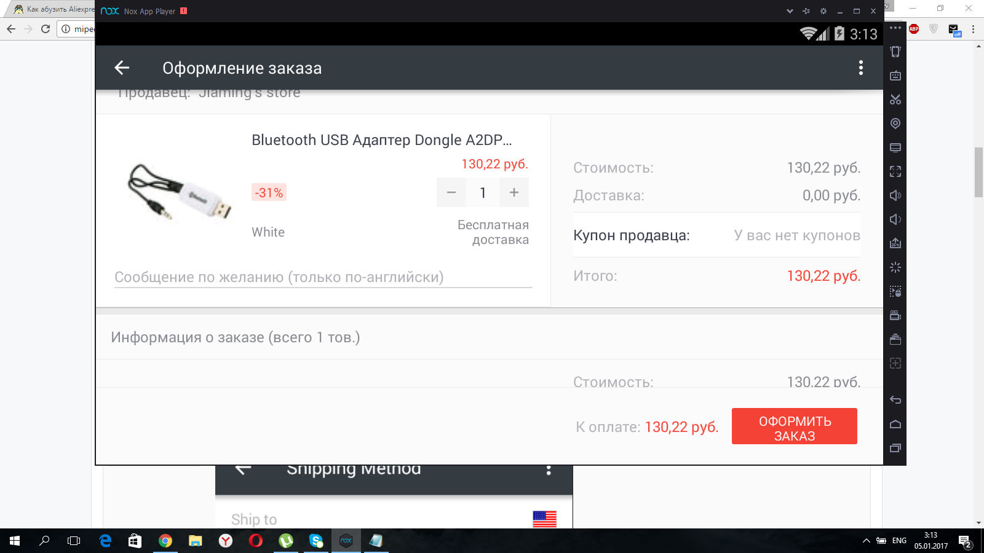Increase item quantity with plus button
The width and height of the screenshot is (984, 553).
click(x=514, y=192)
